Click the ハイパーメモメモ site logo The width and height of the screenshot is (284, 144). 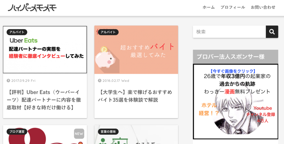[32, 8]
